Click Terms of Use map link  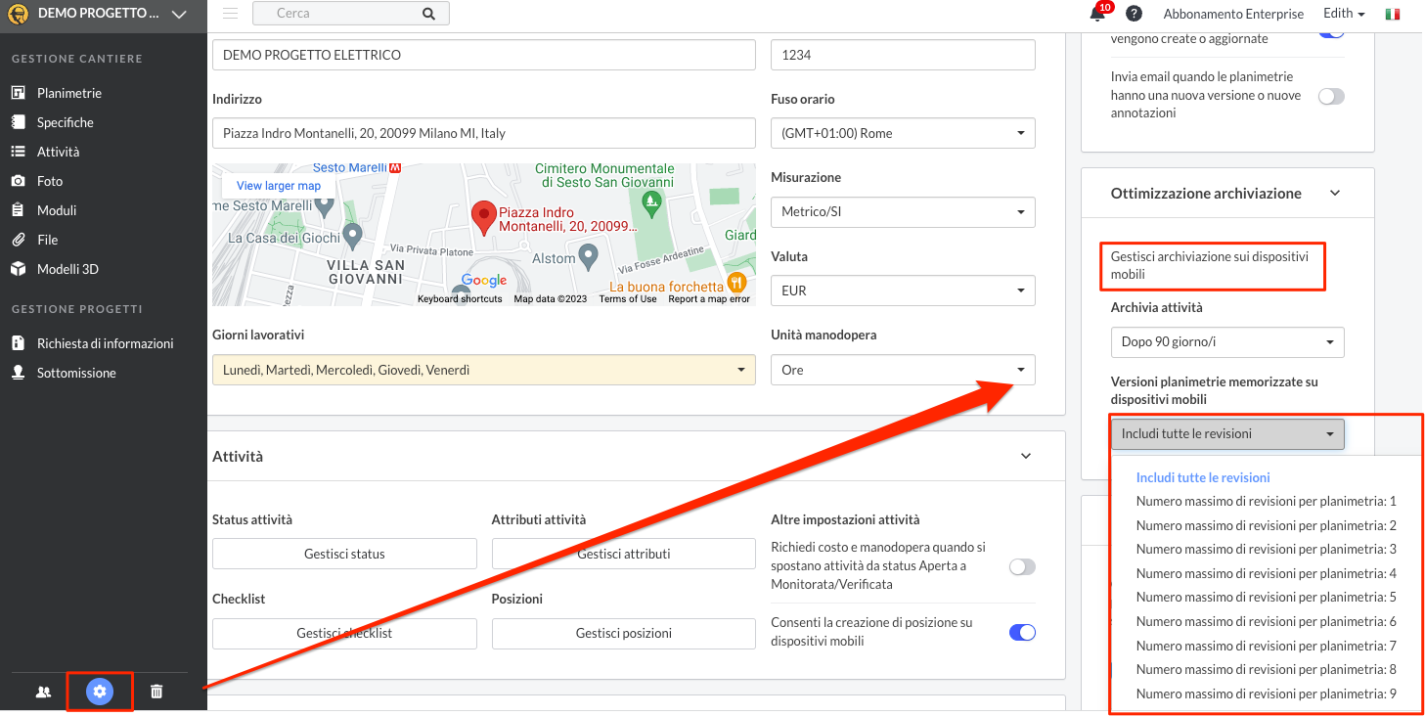click(628, 299)
